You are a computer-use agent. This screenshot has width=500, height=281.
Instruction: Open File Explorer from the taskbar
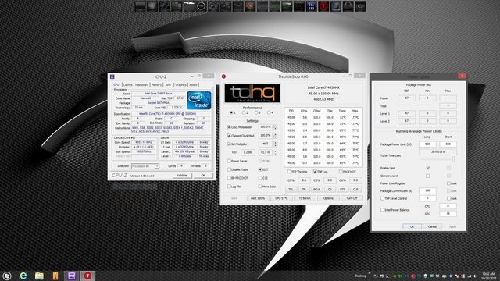39,276
